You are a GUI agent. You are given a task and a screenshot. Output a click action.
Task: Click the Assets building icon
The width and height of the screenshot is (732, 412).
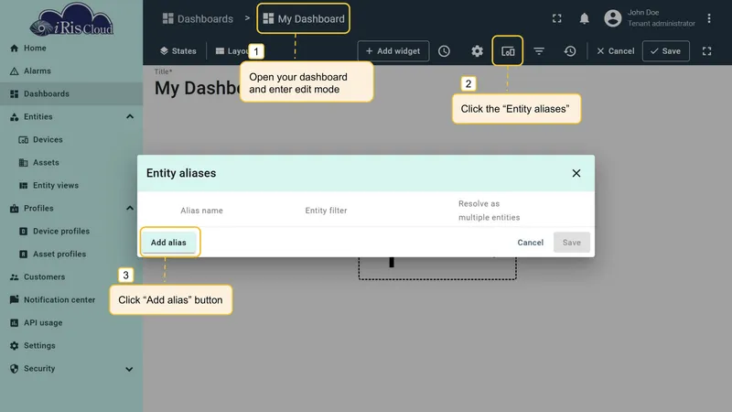tap(24, 163)
